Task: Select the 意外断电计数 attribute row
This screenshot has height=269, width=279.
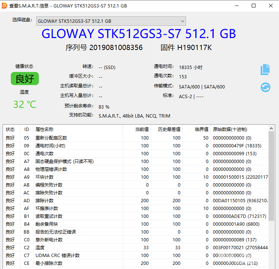Action: point(49,240)
